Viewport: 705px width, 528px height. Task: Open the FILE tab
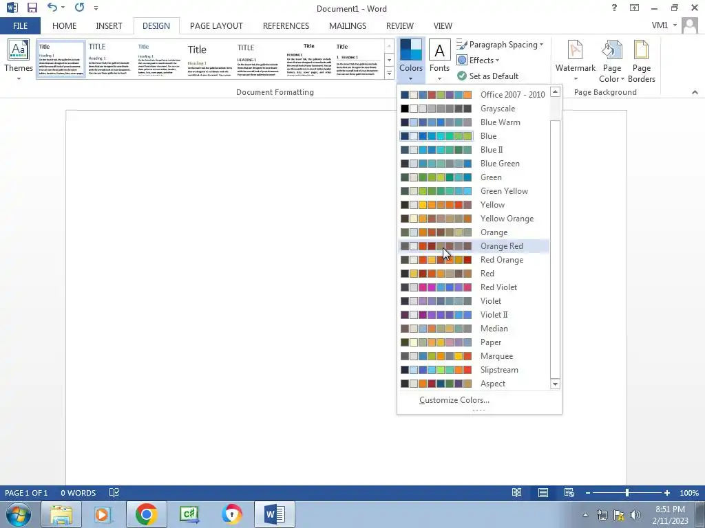pos(20,25)
